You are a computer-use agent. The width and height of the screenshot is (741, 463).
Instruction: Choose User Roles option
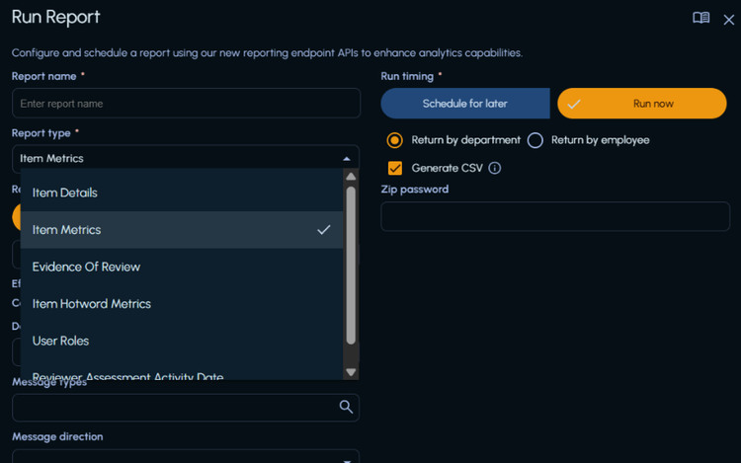[182, 341]
